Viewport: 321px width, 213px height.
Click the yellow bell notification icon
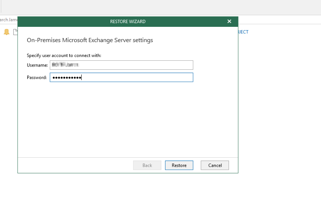pyautogui.click(x=6, y=32)
